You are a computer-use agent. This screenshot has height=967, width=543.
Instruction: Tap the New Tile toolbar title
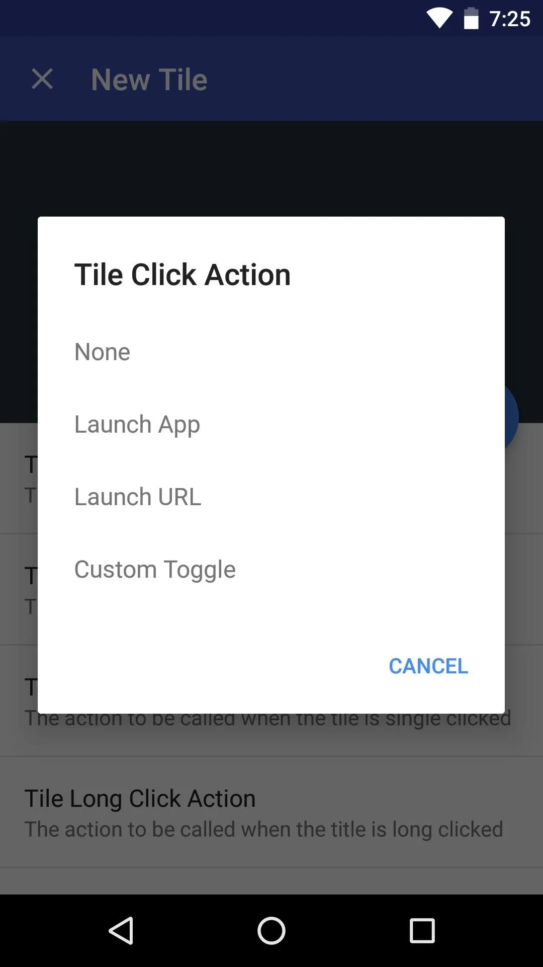[x=149, y=80]
